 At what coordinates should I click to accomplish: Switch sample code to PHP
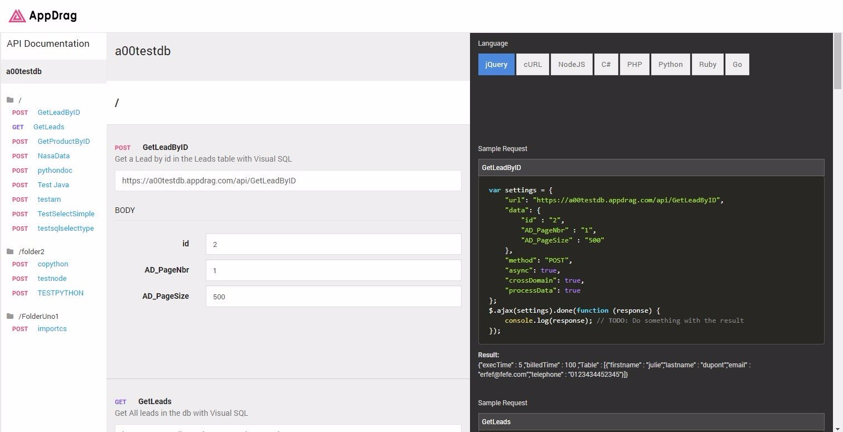(x=634, y=65)
